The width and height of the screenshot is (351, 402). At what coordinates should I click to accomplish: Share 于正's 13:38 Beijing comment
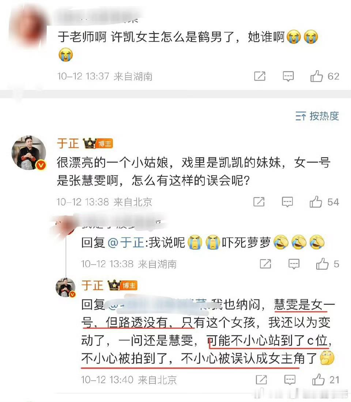point(259,202)
